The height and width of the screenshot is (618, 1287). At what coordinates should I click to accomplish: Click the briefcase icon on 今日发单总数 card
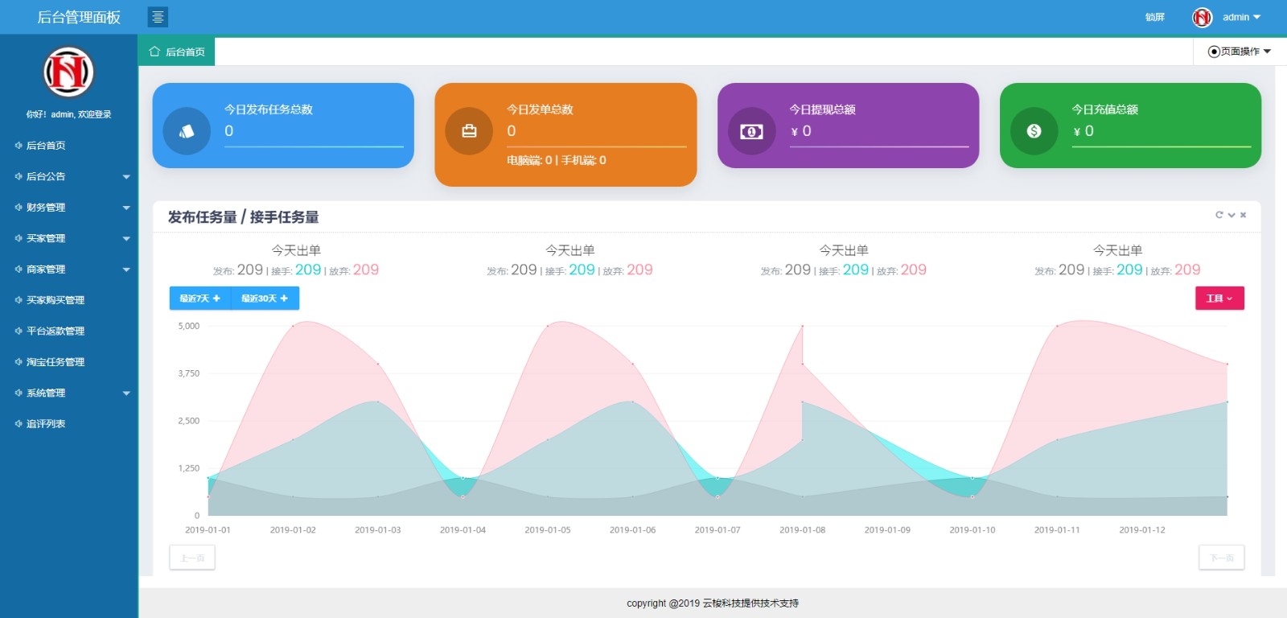coord(469,131)
